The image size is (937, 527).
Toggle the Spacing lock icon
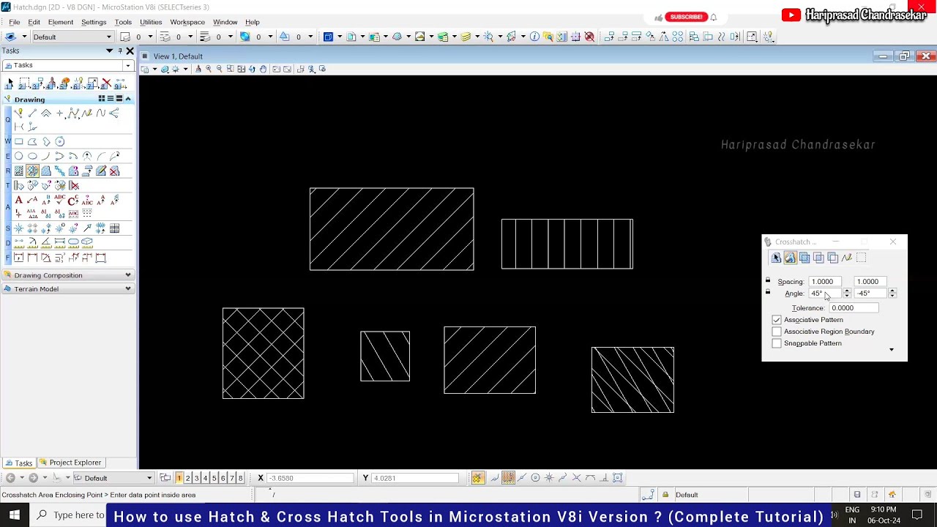[x=768, y=281]
